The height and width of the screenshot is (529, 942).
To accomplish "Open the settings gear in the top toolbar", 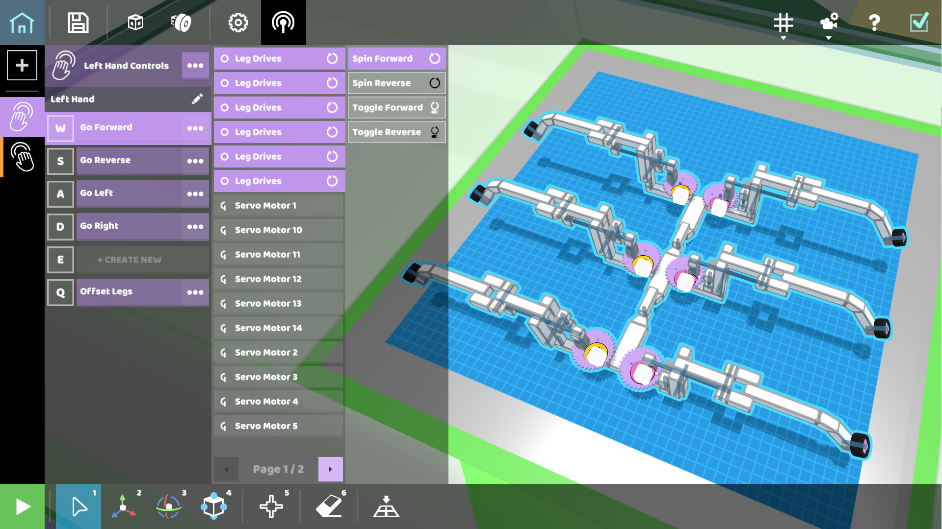I will pos(238,22).
